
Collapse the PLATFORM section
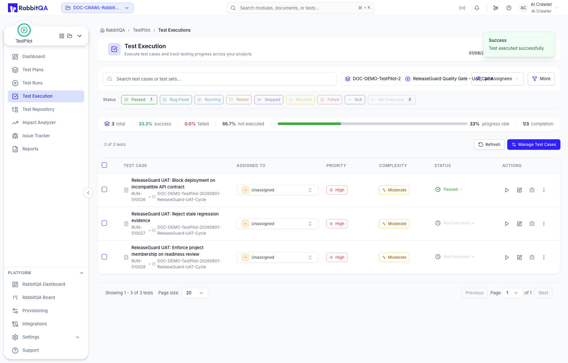82,273
